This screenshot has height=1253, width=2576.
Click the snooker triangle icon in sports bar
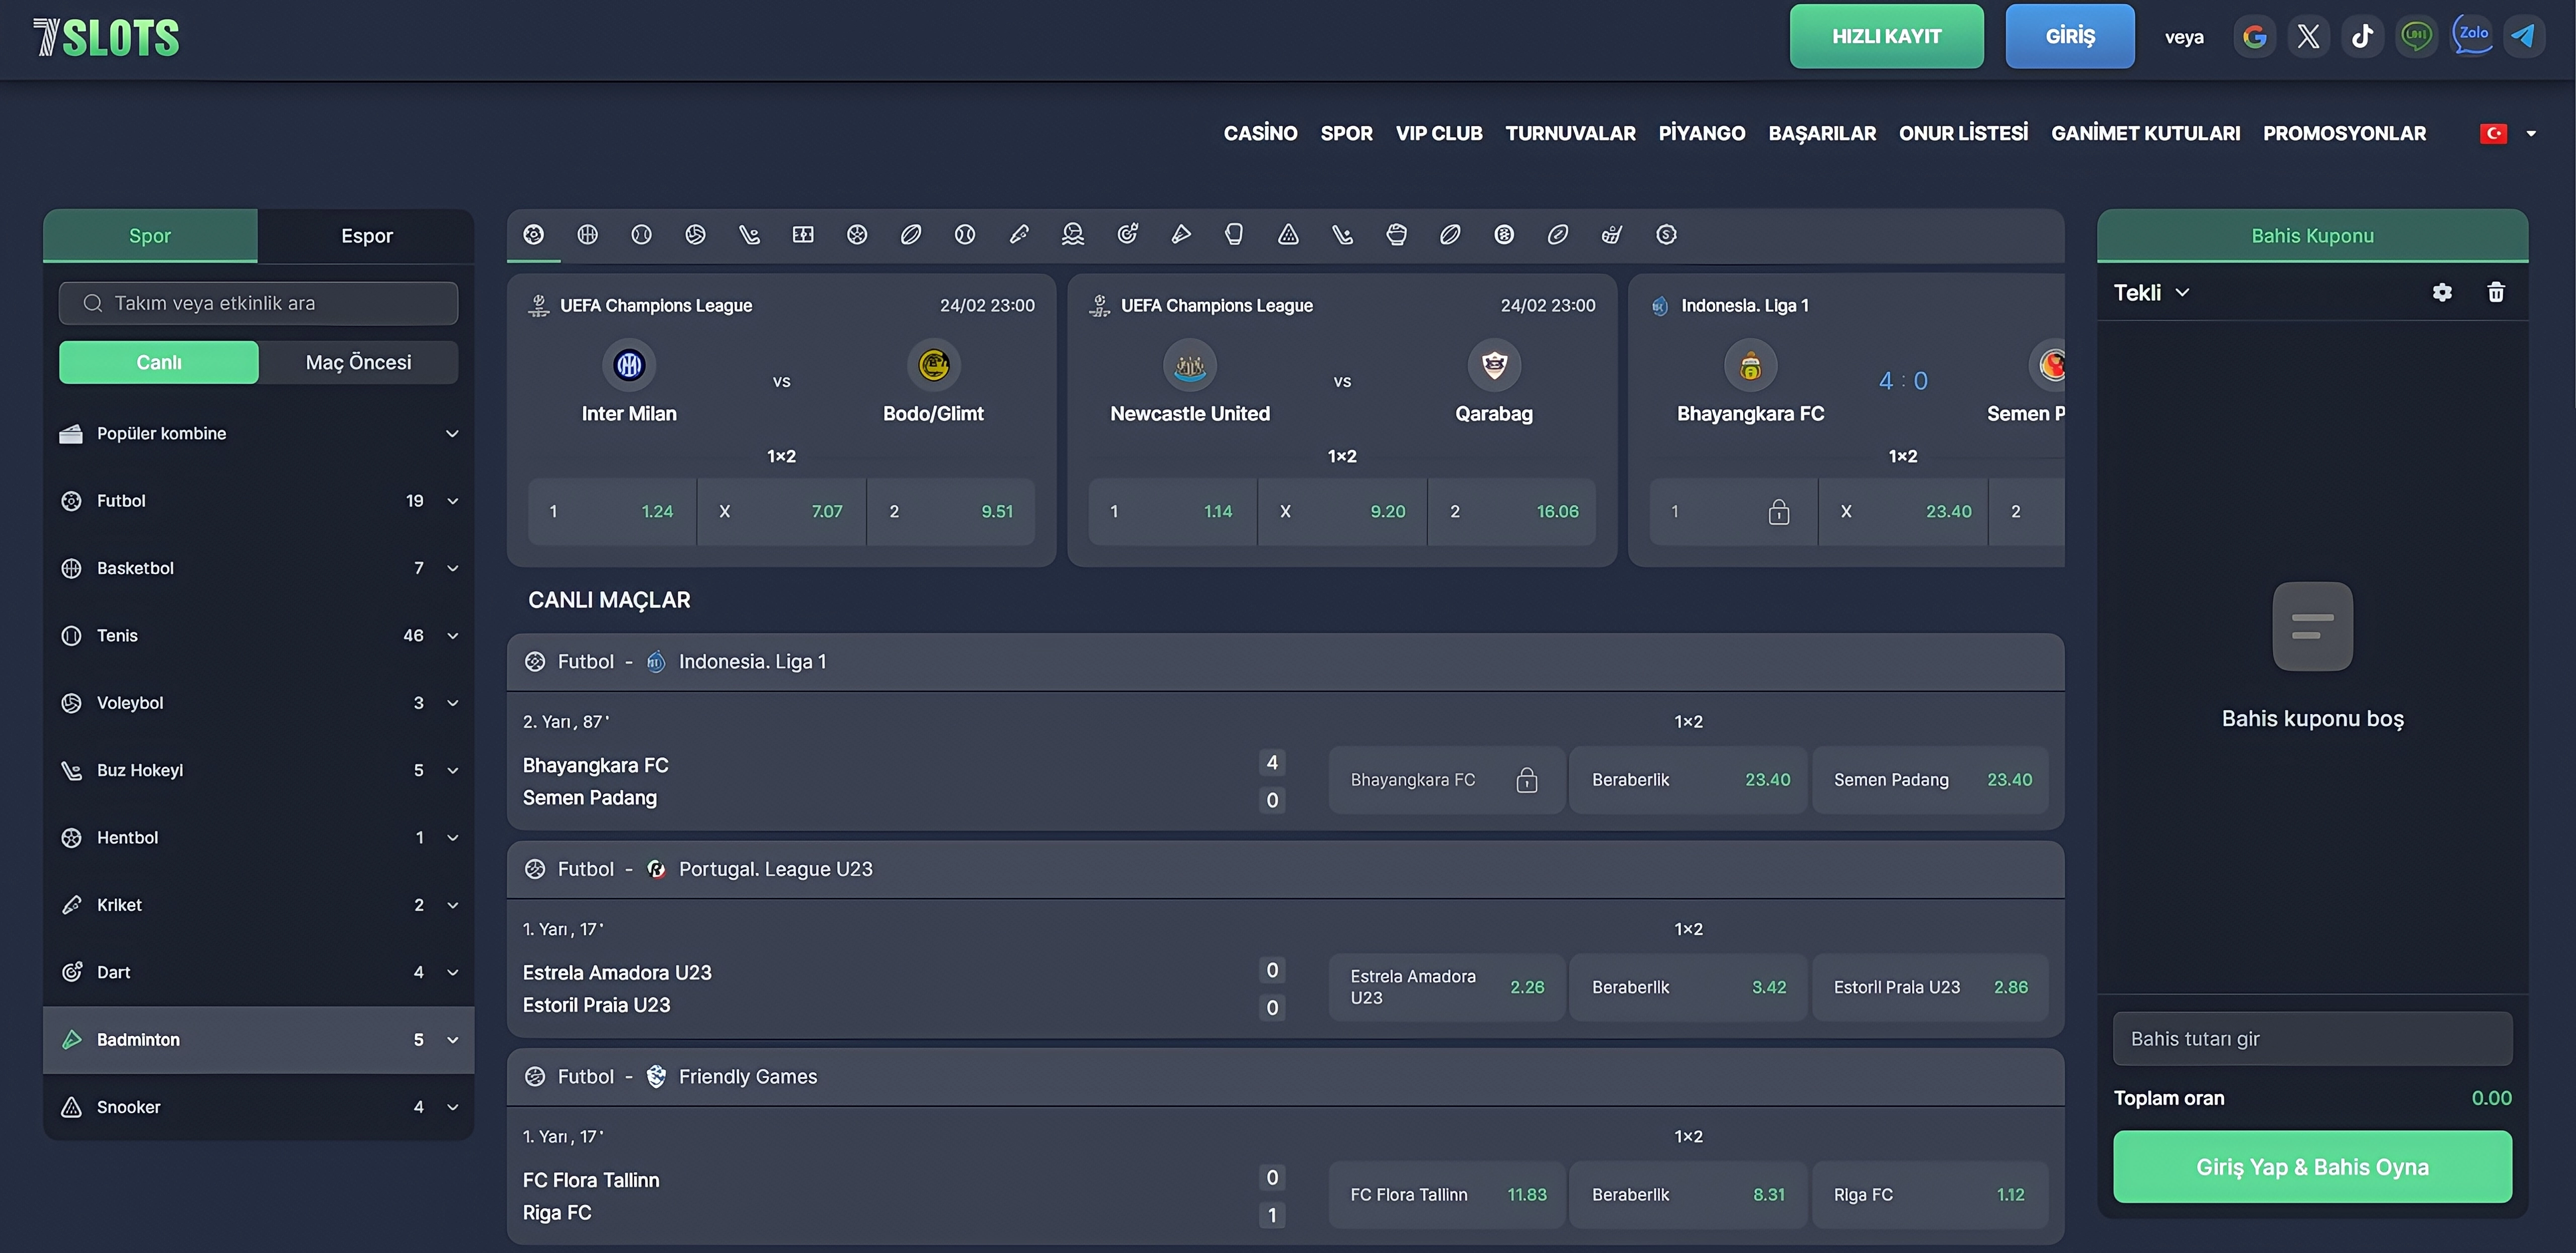1288,235
